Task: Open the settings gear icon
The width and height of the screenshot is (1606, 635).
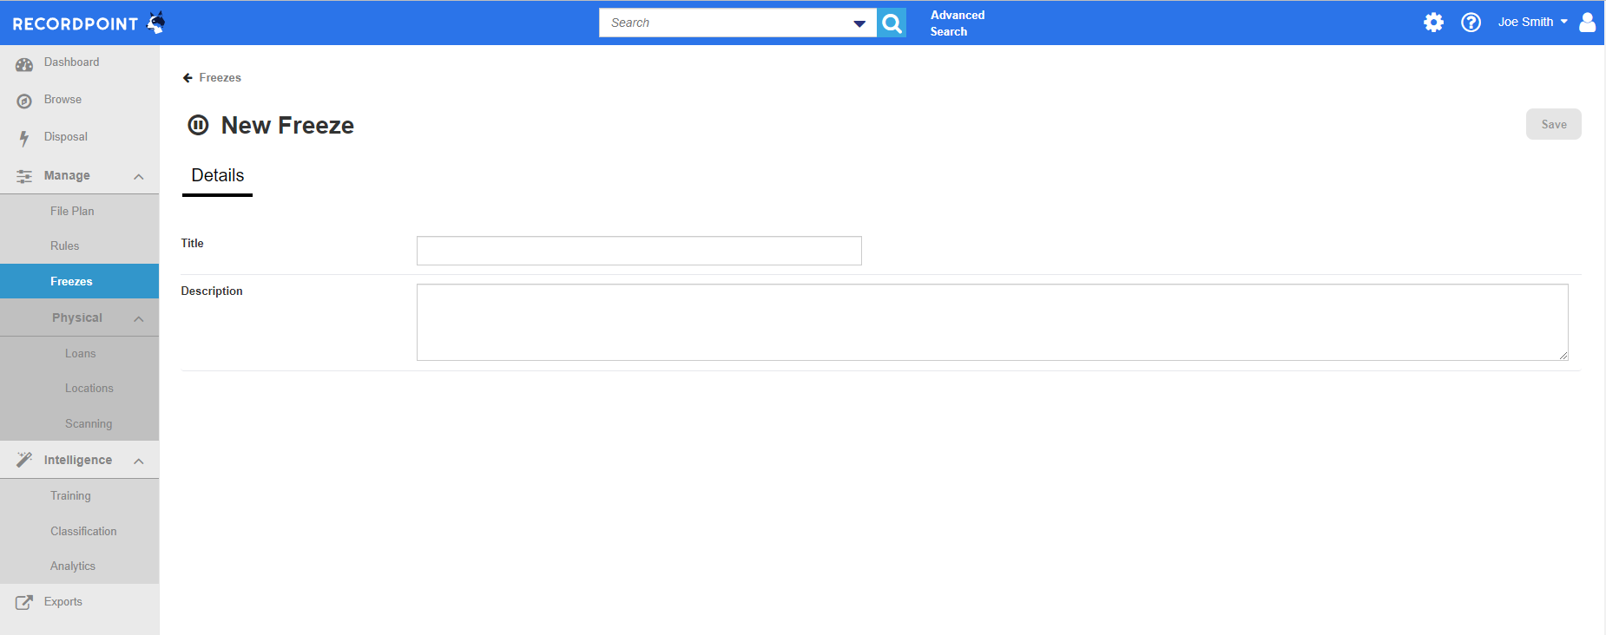Action: click(1433, 23)
